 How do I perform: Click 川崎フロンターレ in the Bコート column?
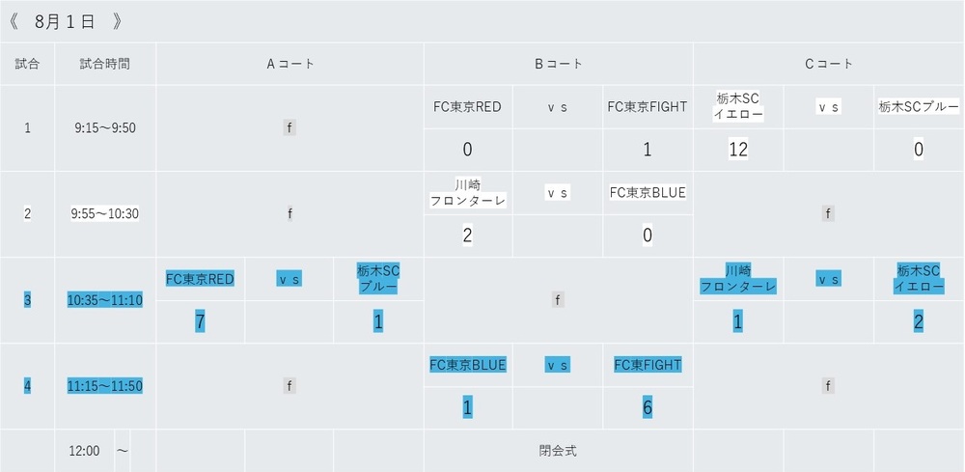pos(468,192)
